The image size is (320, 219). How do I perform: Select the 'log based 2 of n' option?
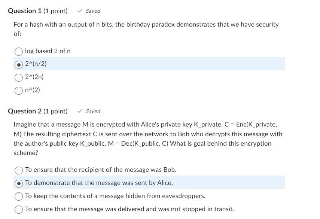click(18, 51)
